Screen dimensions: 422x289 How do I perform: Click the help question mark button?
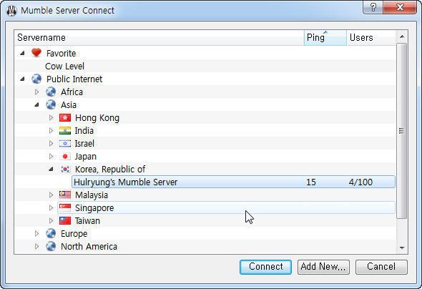[x=373, y=7]
